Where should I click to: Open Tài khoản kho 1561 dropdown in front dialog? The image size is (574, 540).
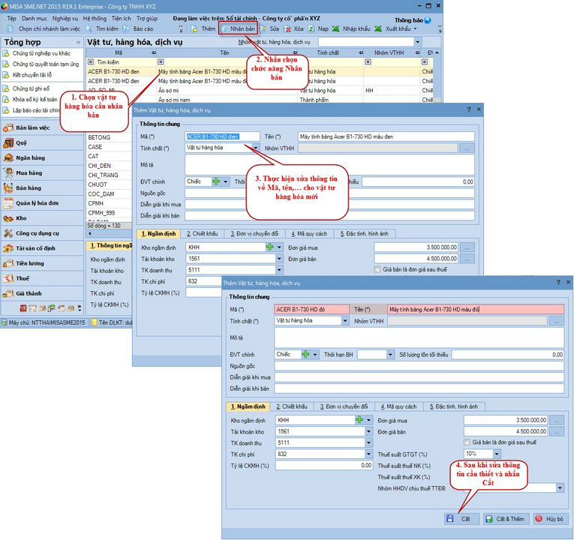click(369, 431)
